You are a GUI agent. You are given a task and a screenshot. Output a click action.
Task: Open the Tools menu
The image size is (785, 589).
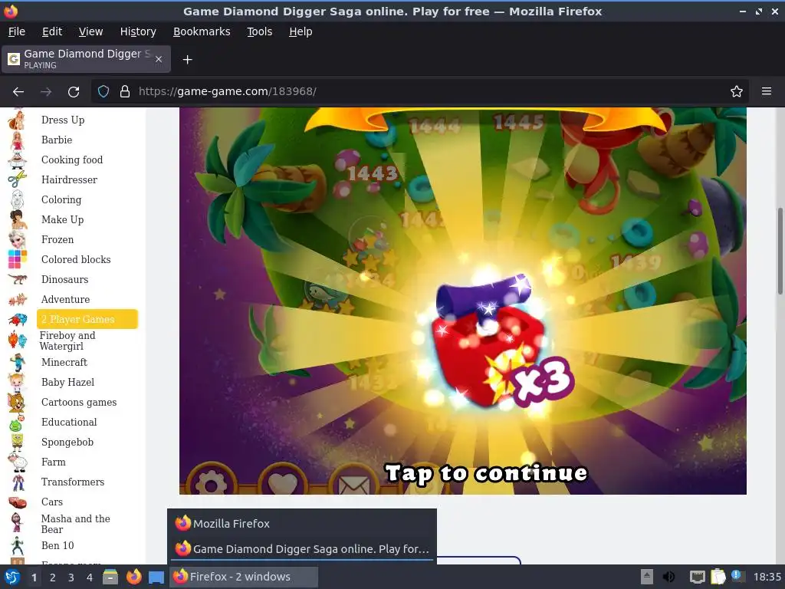[x=259, y=31]
